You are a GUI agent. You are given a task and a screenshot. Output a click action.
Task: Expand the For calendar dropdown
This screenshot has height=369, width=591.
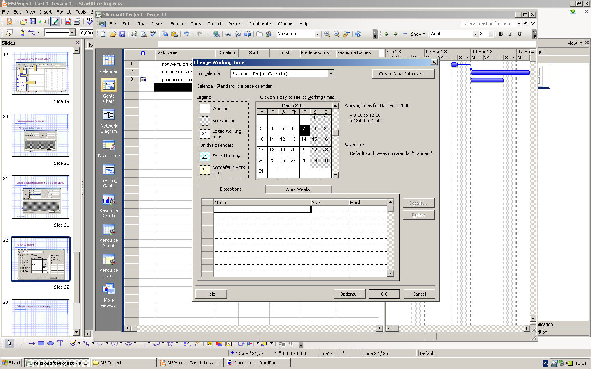331,74
